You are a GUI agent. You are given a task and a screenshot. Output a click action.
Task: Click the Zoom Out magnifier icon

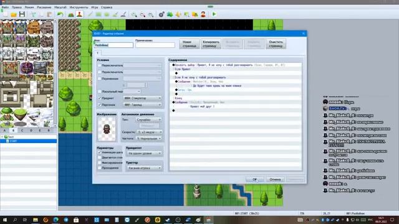click(143, 14)
